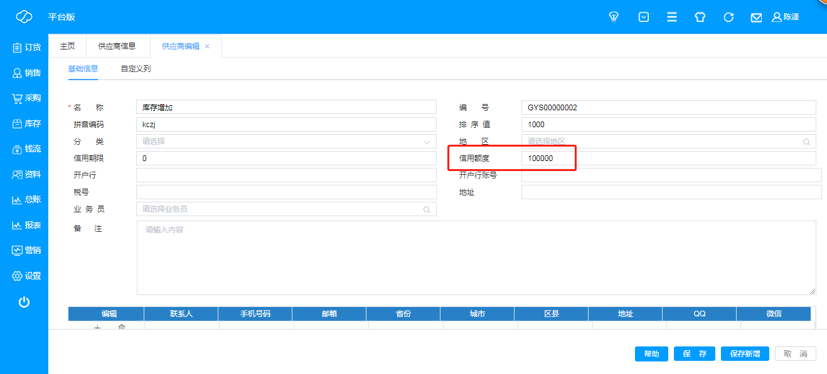
Task: Click the 信用期限 field showing 0
Action: coord(286,158)
